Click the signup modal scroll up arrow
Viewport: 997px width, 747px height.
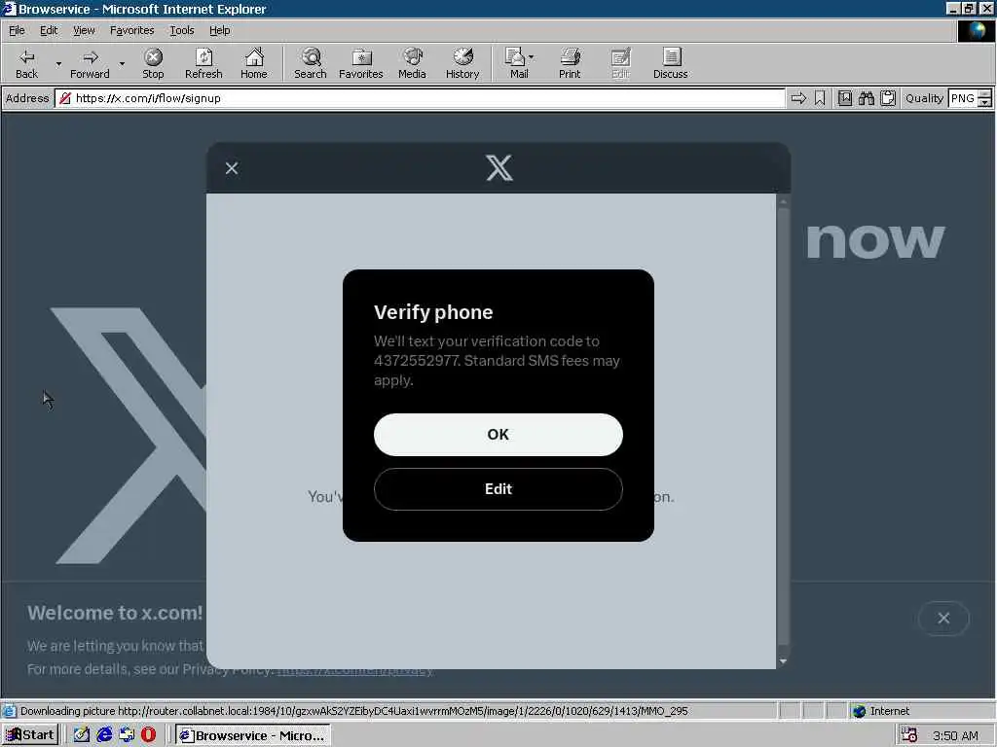783,201
